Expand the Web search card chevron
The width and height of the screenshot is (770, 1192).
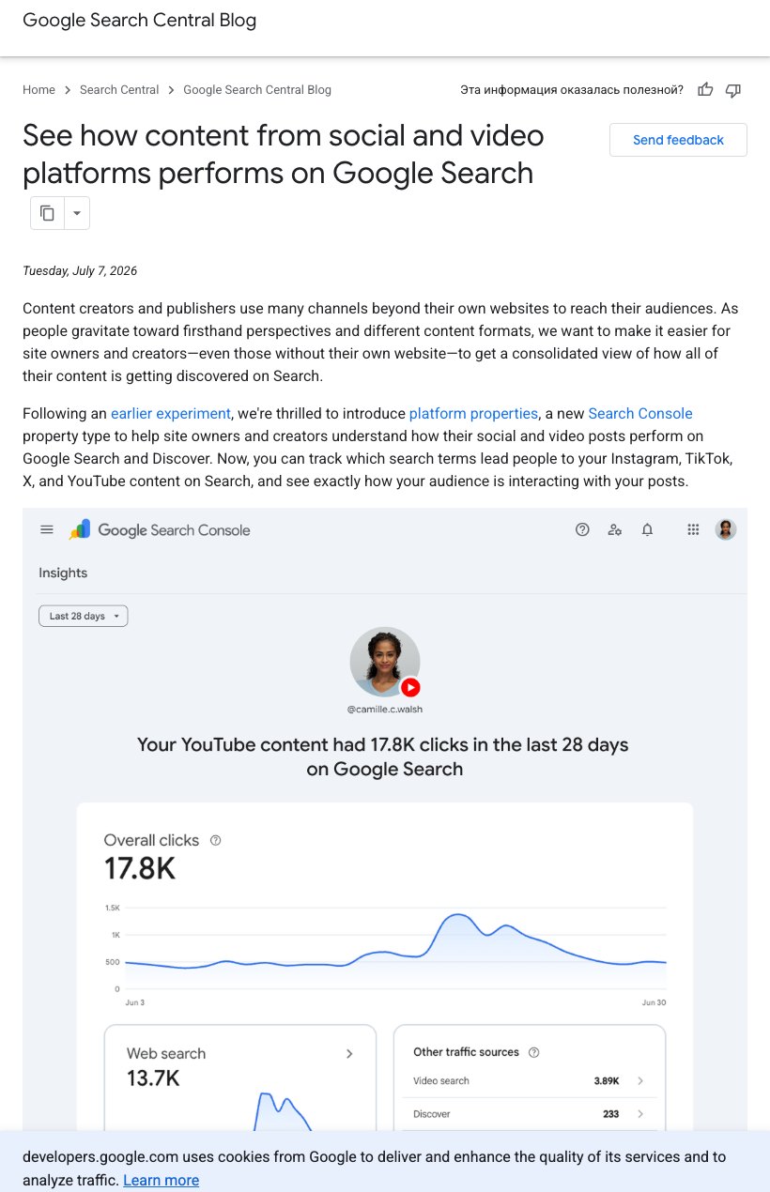pyautogui.click(x=349, y=1054)
